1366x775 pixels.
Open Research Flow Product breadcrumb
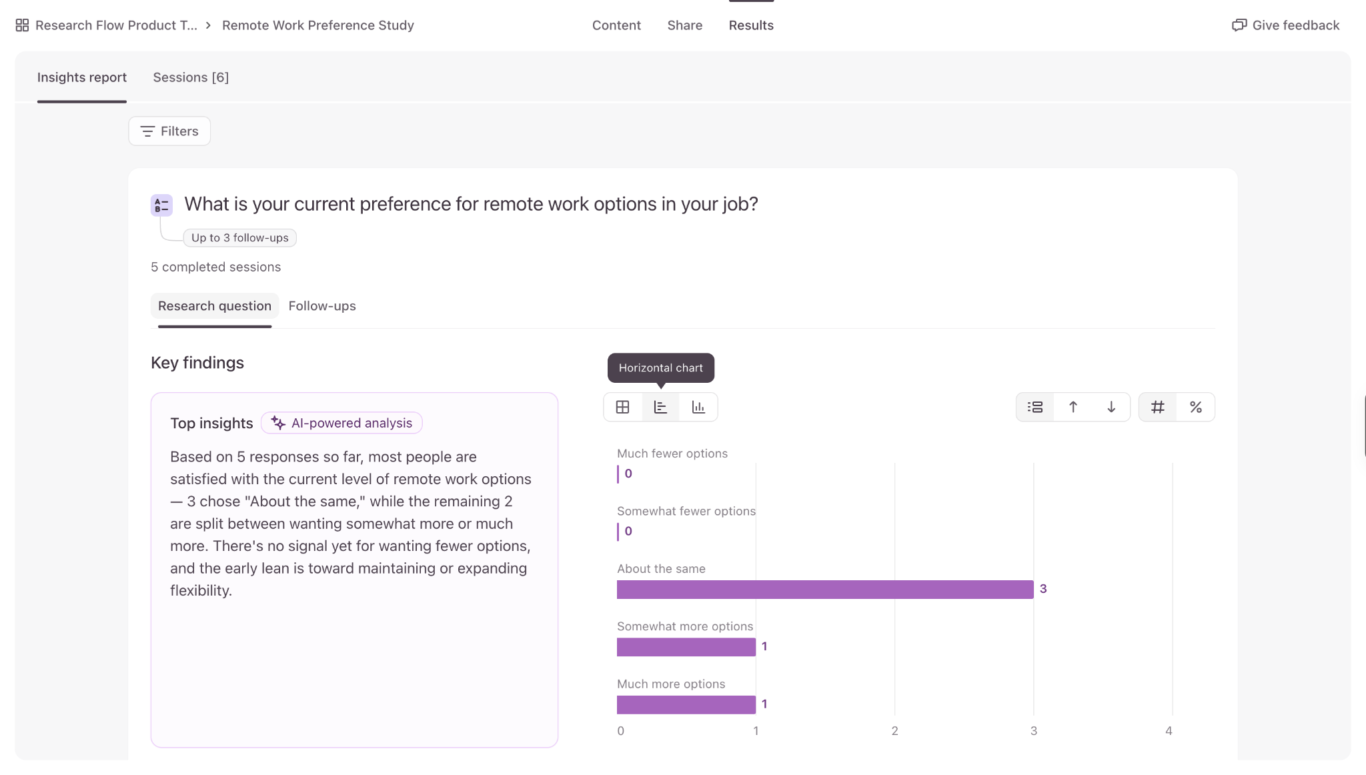[116, 25]
